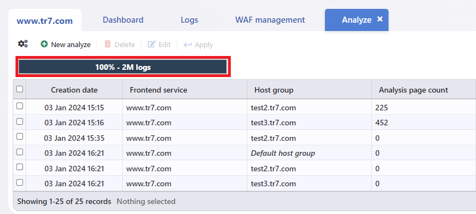Image resolution: width=476 pixels, height=214 pixels.
Task: Check the Default host group row checkbox
Action: point(19,152)
